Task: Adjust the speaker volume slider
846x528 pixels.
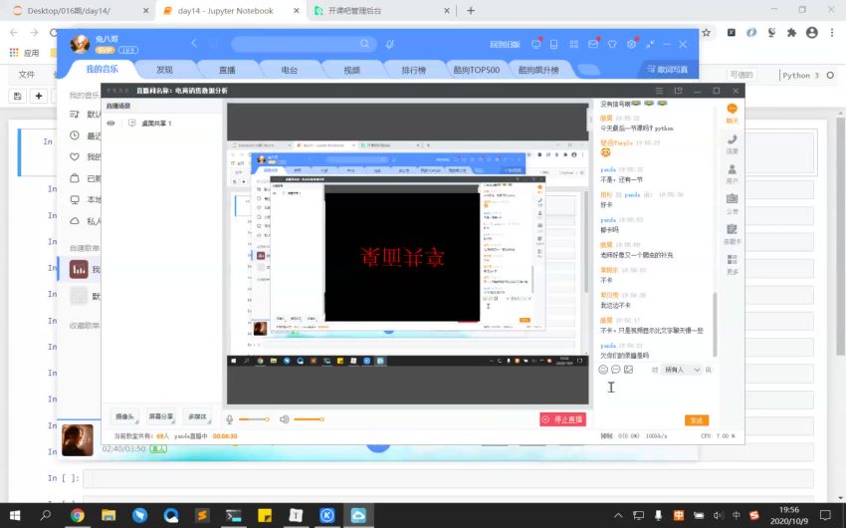Action: (x=309, y=419)
